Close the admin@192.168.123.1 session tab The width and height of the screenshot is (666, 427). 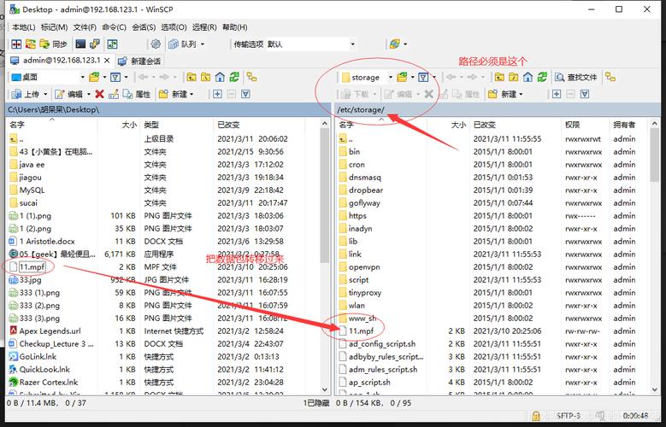pos(107,61)
